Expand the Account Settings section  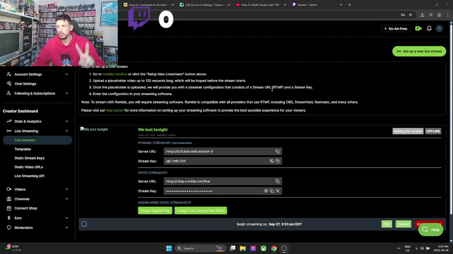pyautogui.click(x=37, y=74)
